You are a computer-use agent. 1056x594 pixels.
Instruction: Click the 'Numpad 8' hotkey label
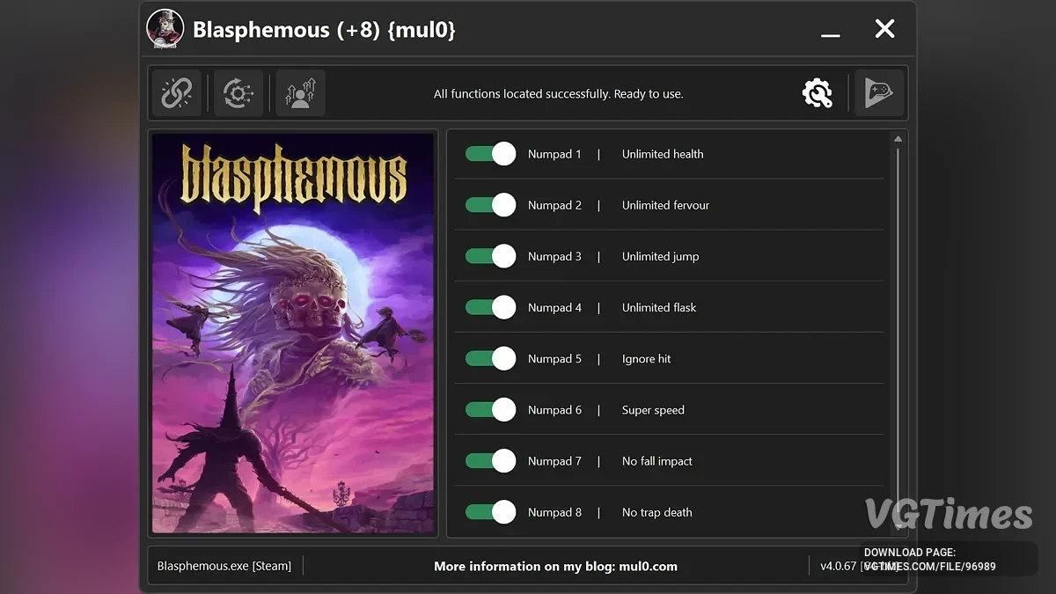tap(554, 511)
